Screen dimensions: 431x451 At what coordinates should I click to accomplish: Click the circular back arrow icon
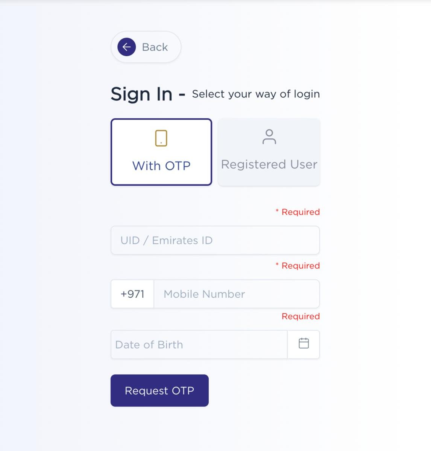(126, 47)
